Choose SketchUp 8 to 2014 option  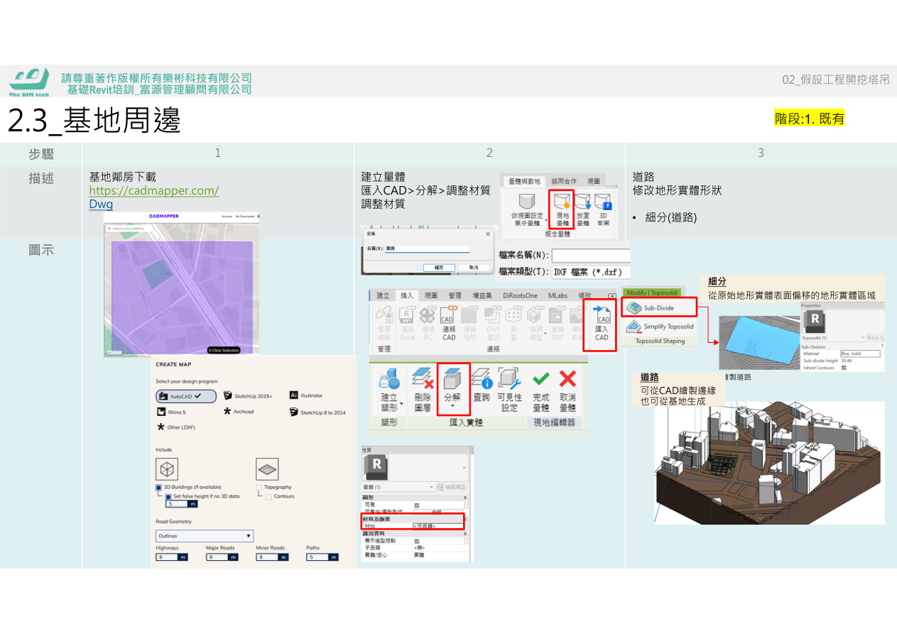(318, 412)
